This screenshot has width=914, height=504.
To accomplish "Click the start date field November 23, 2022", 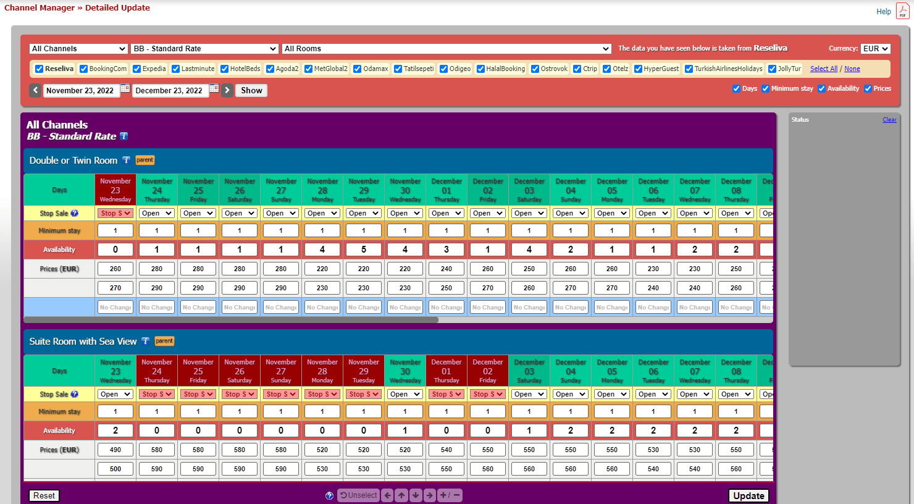I will (80, 91).
